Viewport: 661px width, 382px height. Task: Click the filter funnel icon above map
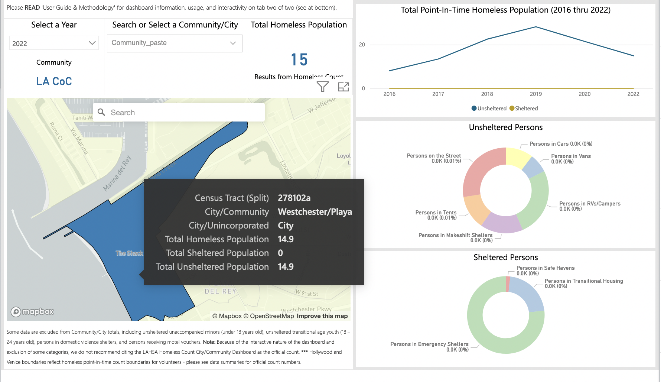click(322, 87)
